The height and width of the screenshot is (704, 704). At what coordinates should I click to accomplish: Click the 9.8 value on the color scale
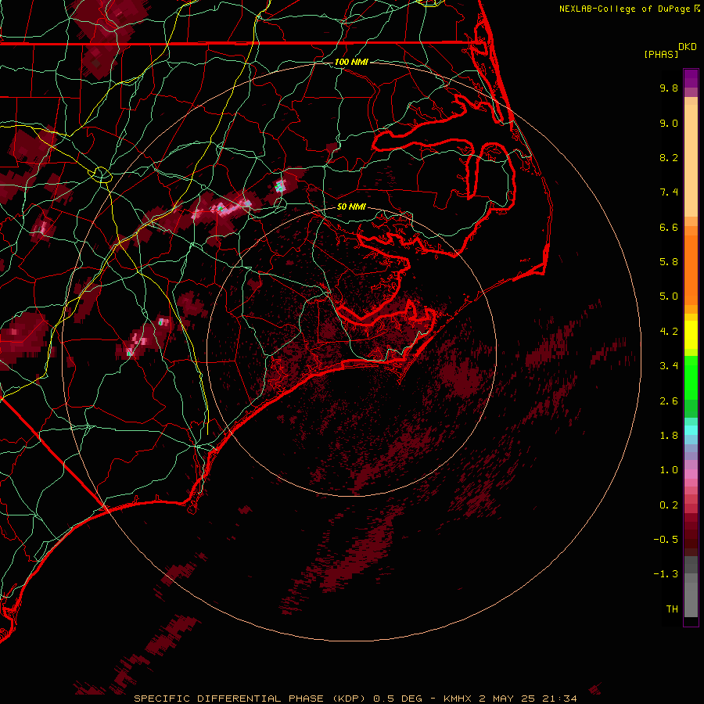669,88
